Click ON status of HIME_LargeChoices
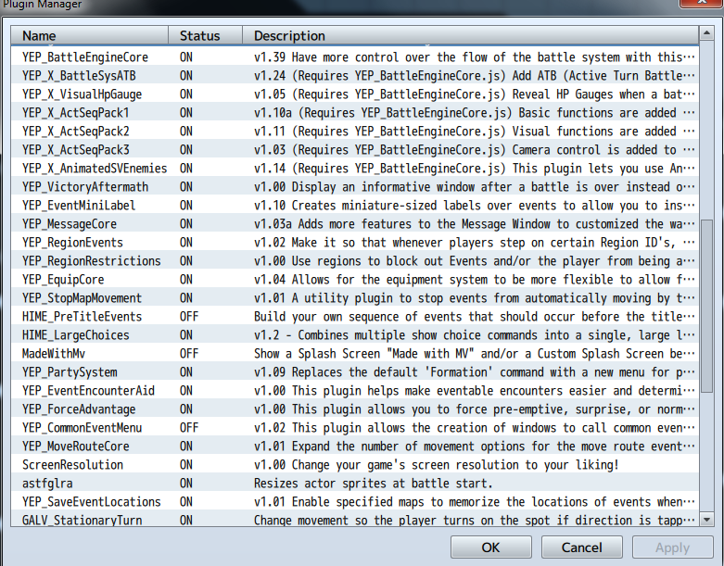The height and width of the screenshot is (566, 724). tap(186, 335)
